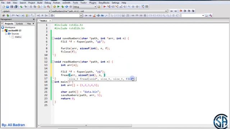
Task: Click the highlight marker icon
Action: coord(94,15)
